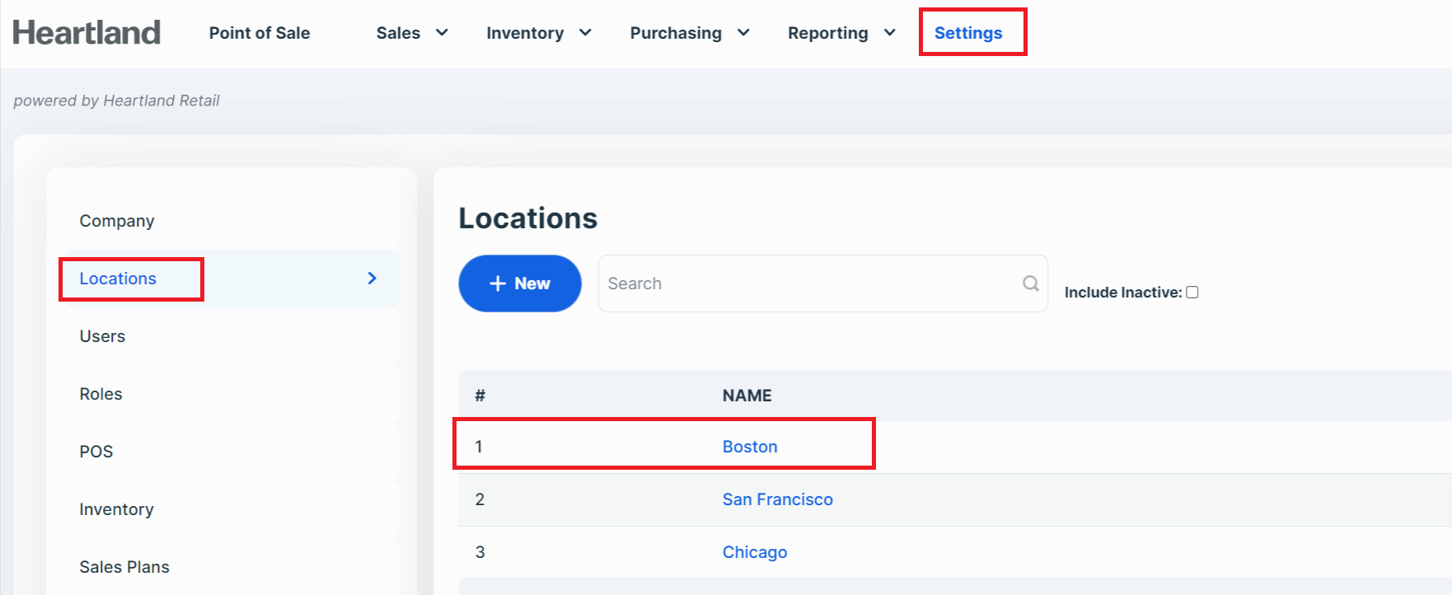This screenshot has height=595, width=1452.
Task: Click row number 2 cell
Action: tap(480, 499)
